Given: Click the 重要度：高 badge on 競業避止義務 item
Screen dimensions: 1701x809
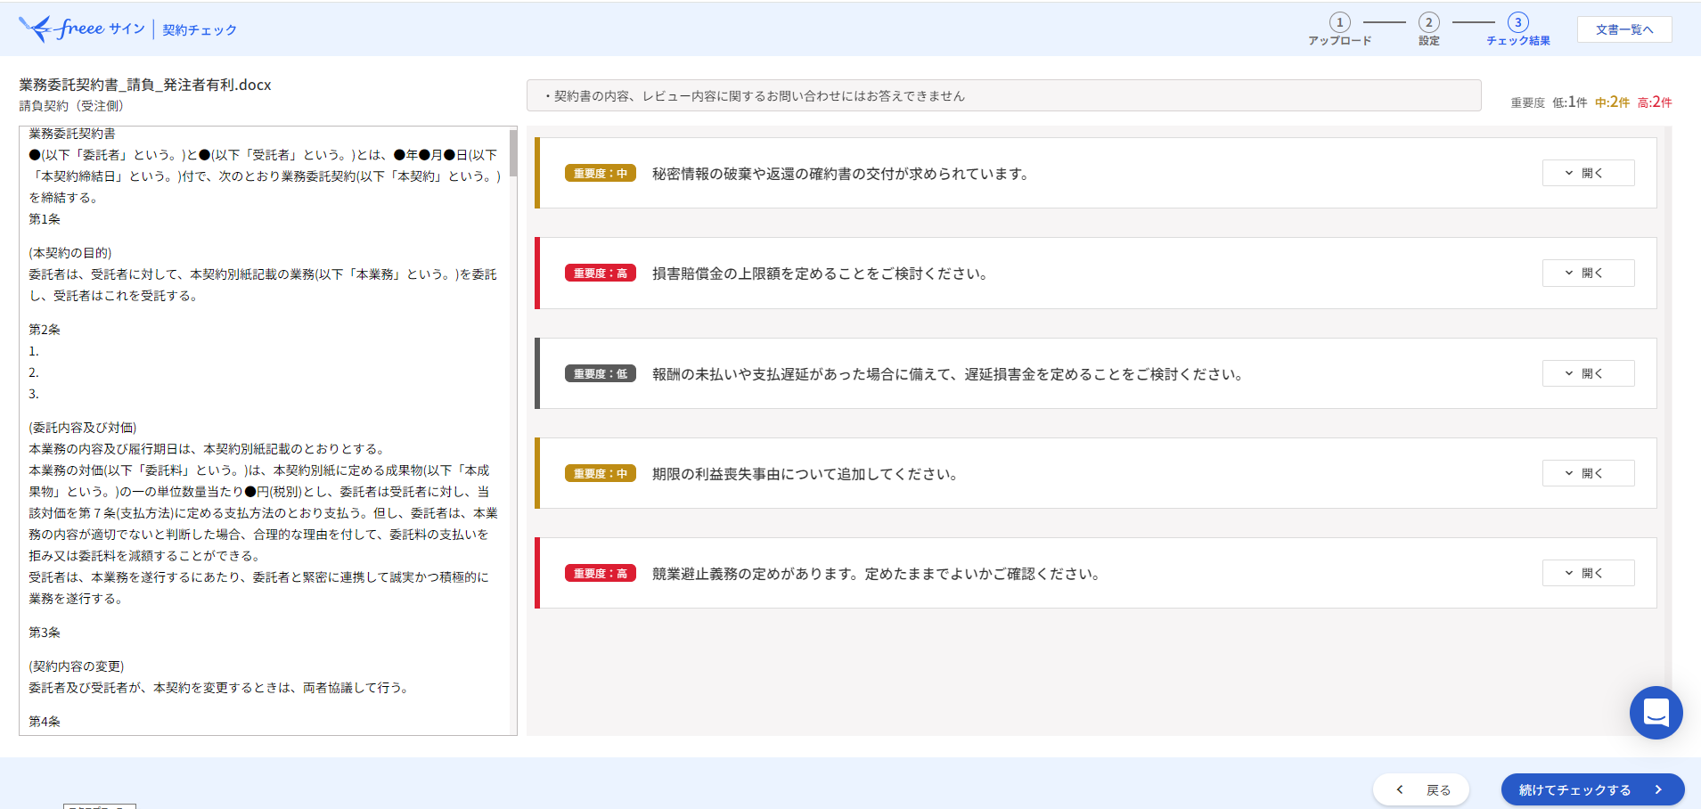Looking at the screenshot, I should 599,573.
